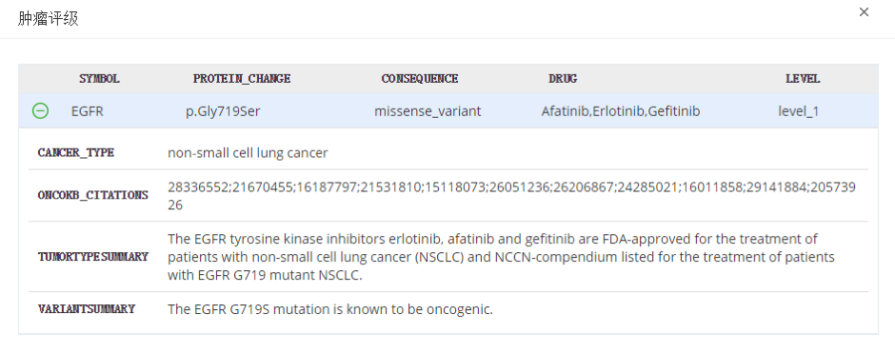Click the TUMORTYPESUMMARY label
Screen dimensions: 895x353
pos(93,257)
